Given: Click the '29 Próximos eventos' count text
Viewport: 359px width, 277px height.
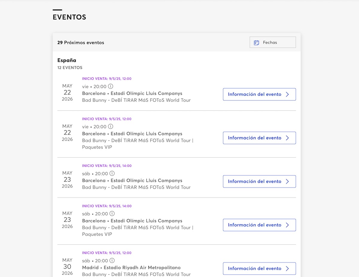Looking at the screenshot, I should click(81, 42).
